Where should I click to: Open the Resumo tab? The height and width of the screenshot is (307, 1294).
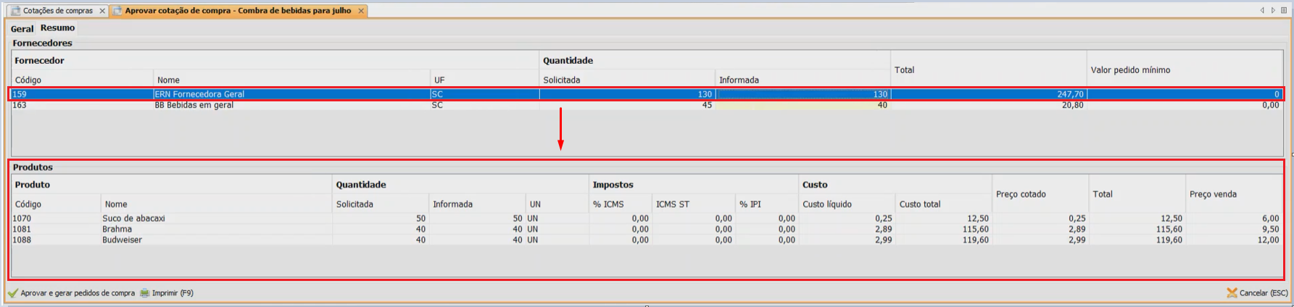click(57, 28)
